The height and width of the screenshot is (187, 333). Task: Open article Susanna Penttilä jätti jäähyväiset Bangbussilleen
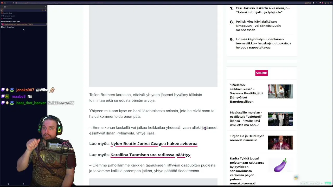(246, 93)
